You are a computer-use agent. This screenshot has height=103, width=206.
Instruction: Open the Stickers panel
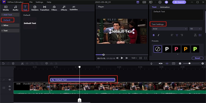[x=35, y=8]
